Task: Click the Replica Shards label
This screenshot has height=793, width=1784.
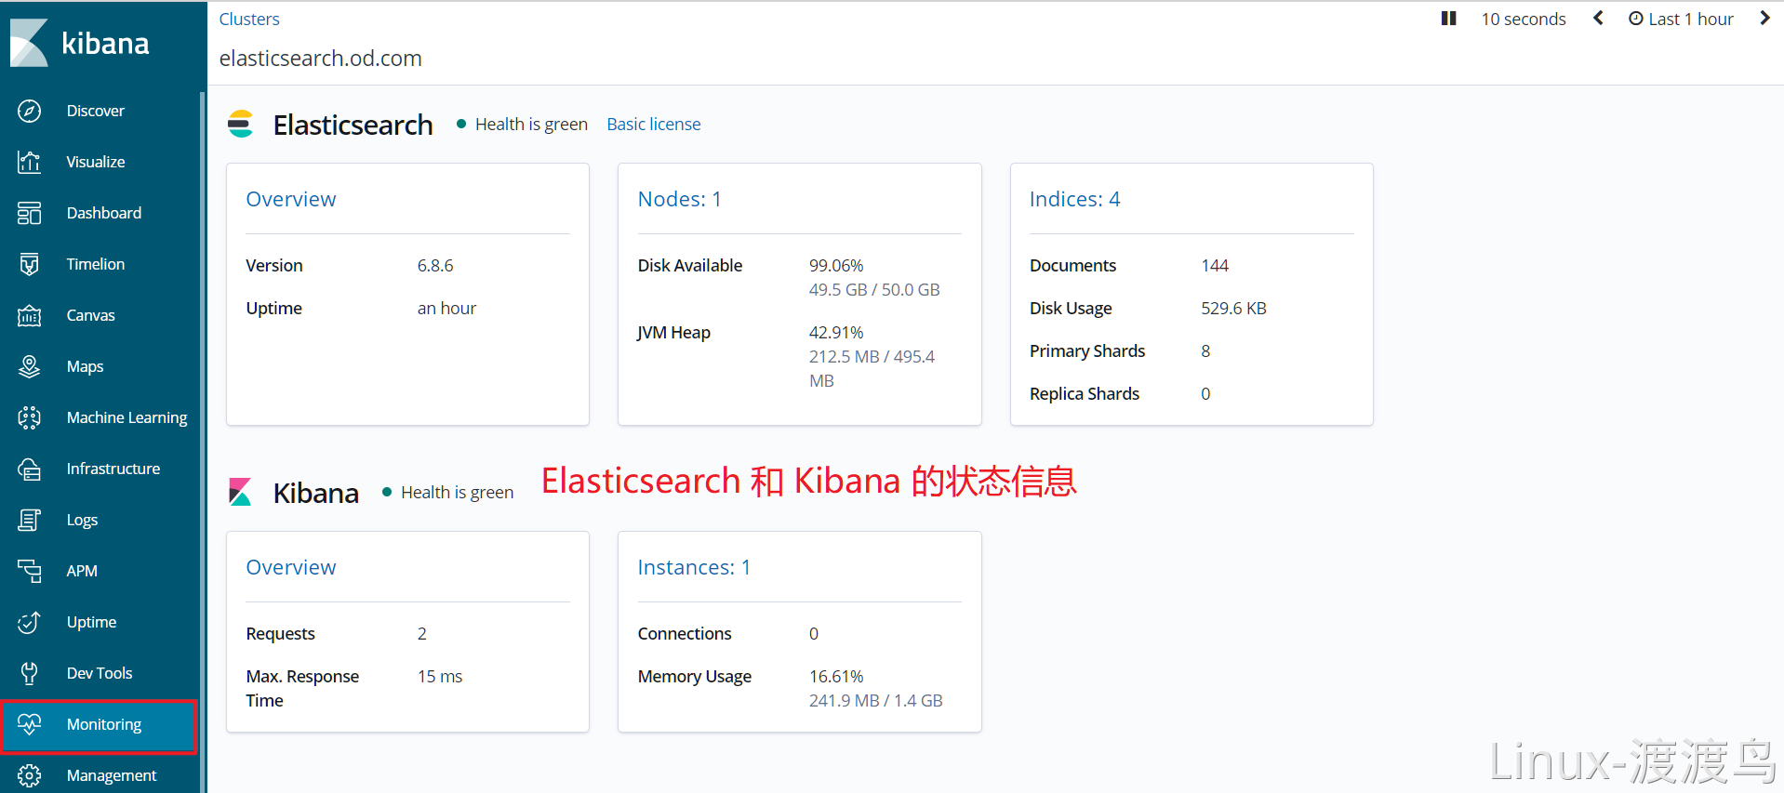Action: (x=1085, y=394)
